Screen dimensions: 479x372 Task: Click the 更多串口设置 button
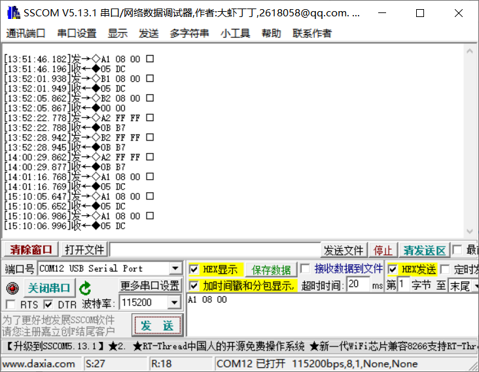point(150,286)
